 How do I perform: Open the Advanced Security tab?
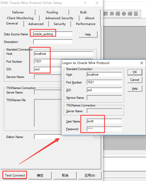pos(59,18)
